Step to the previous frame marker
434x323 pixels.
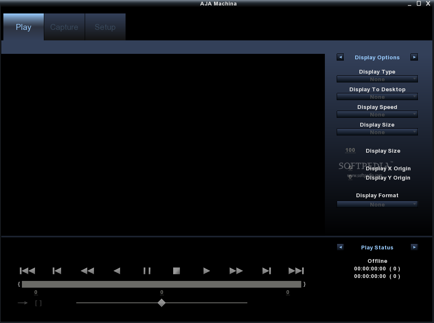click(x=57, y=271)
